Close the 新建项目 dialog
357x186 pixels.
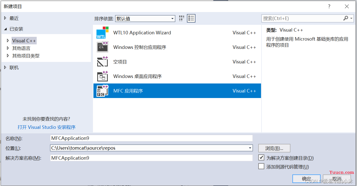[347, 7]
